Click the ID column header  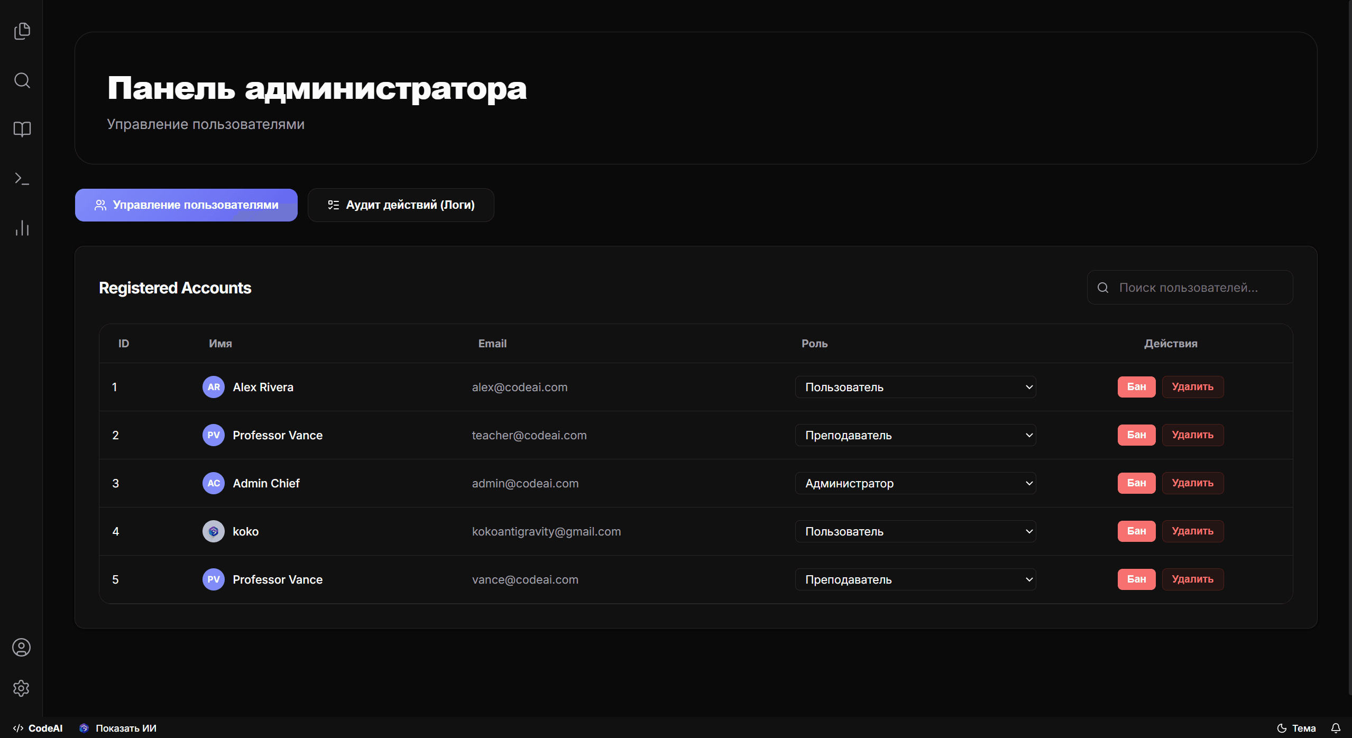tap(124, 344)
